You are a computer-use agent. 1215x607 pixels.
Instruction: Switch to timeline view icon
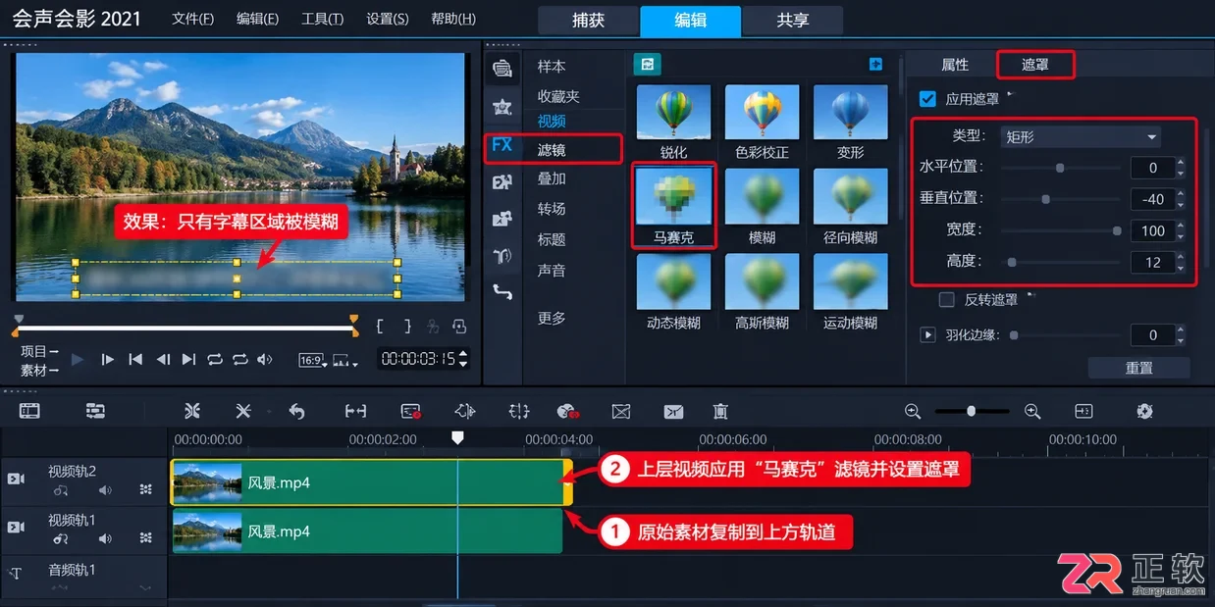(x=95, y=411)
